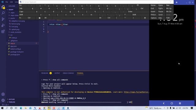Toggle the left Ctrl key on the on-screen keyboard
This screenshot has height=110, width=196.
31,18
